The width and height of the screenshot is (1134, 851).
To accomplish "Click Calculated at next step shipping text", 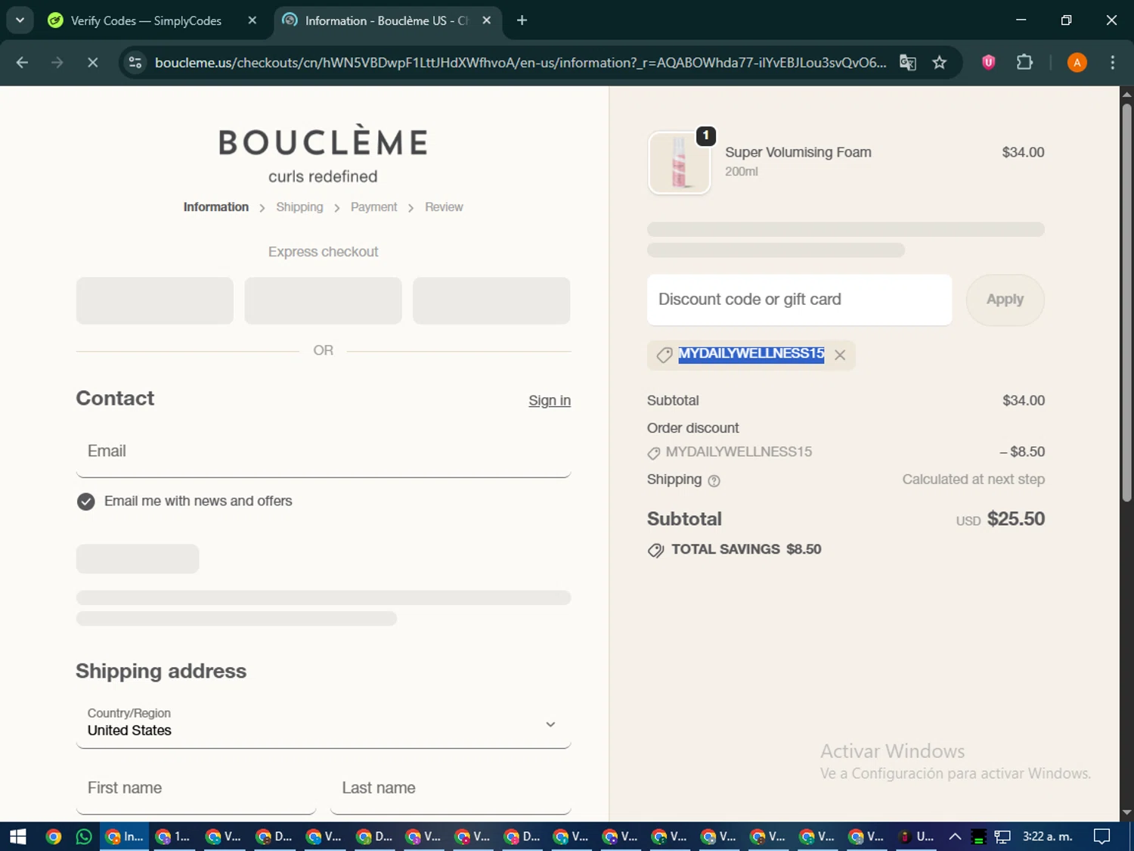I will pos(973,480).
